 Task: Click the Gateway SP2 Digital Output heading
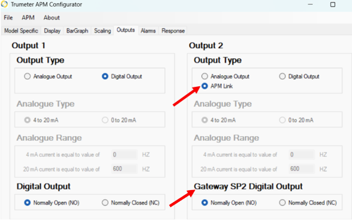(248, 186)
